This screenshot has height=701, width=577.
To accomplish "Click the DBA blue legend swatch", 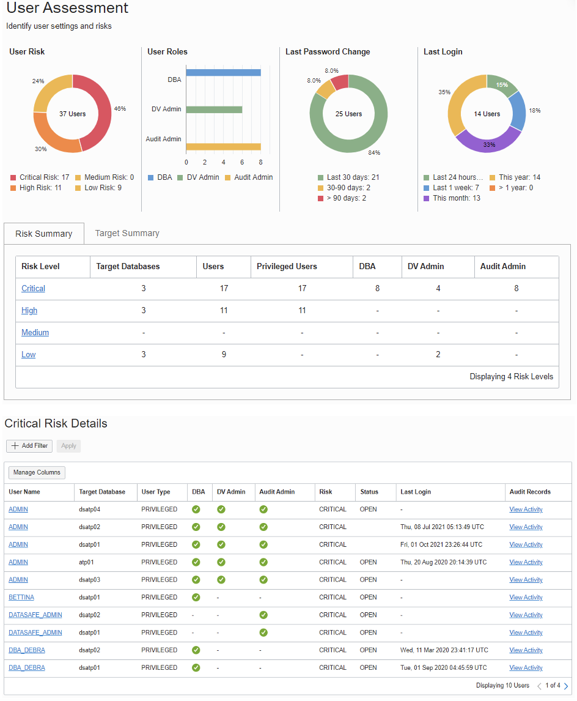I will coord(151,177).
